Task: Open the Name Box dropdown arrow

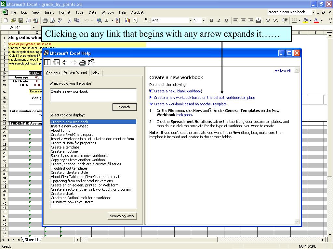Action: click(33, 28)
